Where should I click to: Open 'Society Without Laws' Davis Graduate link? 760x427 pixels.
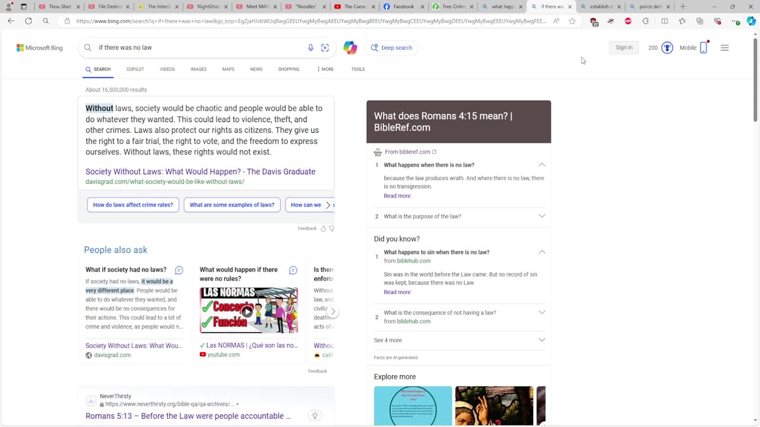click(x=200, y=172)
